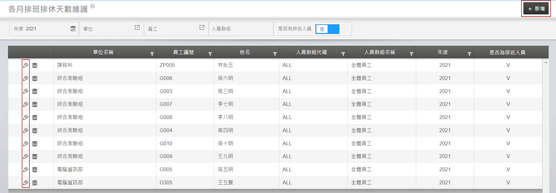Image resolution: width=556 pixels, height=193 pixels.
Task: Click the table scrollbar up arrow
Action: [x=546, y=63]
